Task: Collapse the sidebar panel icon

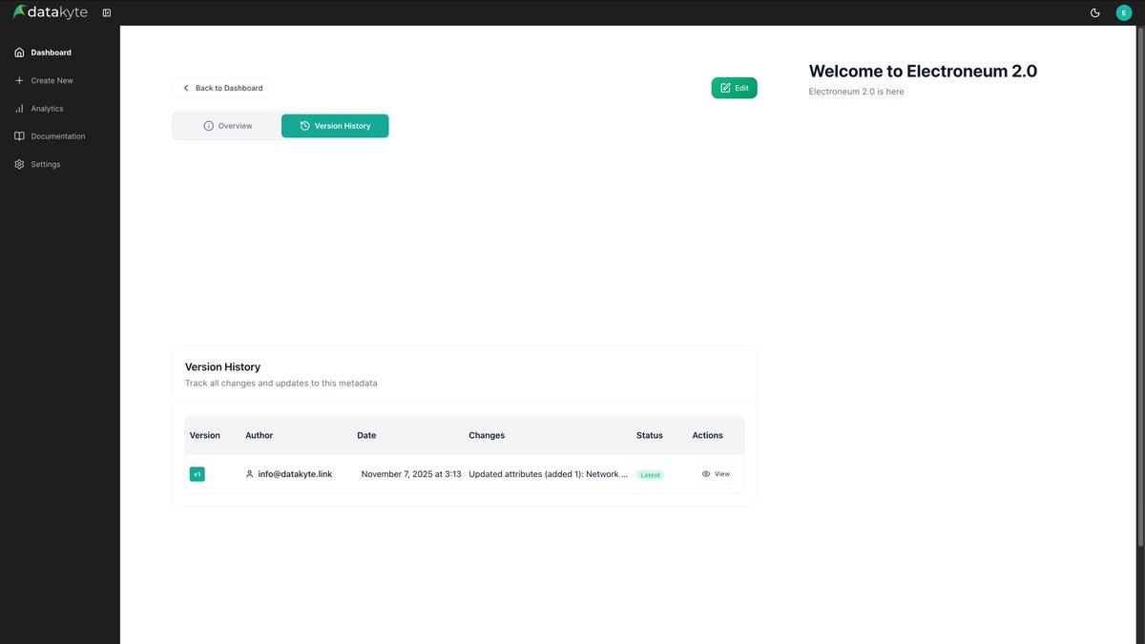Action: (106, 12)
